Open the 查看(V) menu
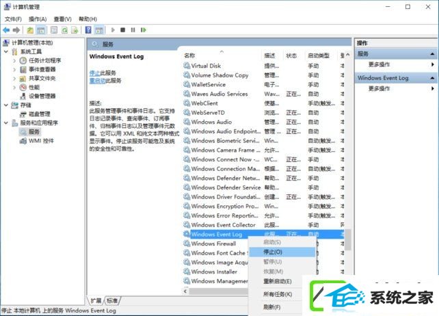 click(x=62, y=19)
